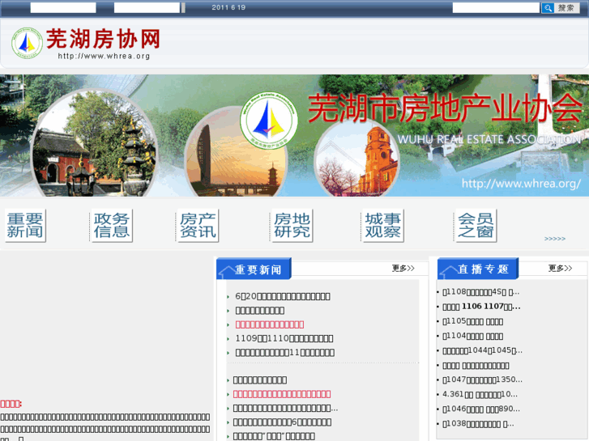
Task: Click the 直播专题 section header tab
Action: (478, 269)
